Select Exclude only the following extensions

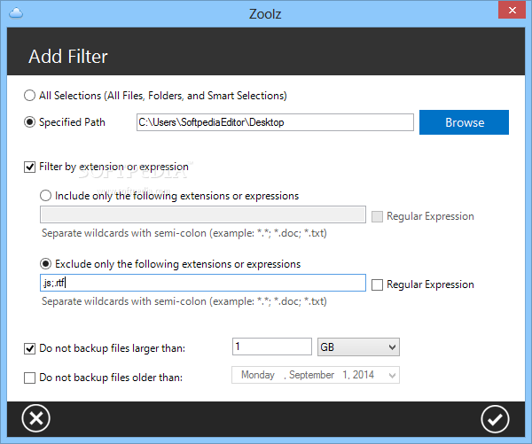pos(47,264)
